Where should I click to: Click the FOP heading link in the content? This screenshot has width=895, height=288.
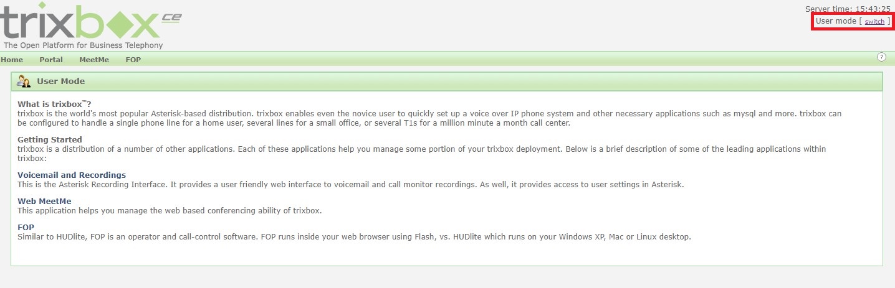click(x=26, y=228)
